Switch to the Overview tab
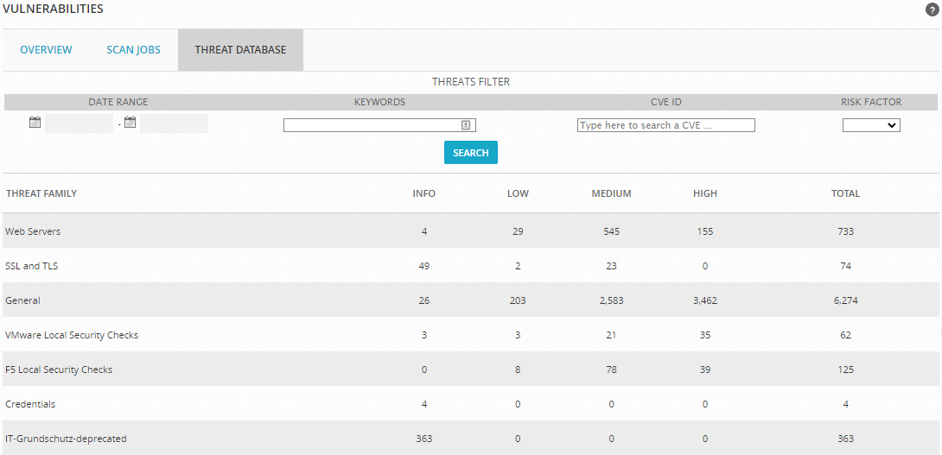Screen dimensions: 942x455 tap(47, 50)
